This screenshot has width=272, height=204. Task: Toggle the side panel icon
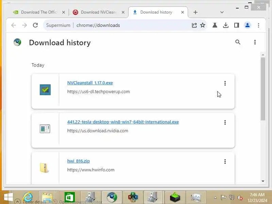click(x=237, y=25)
